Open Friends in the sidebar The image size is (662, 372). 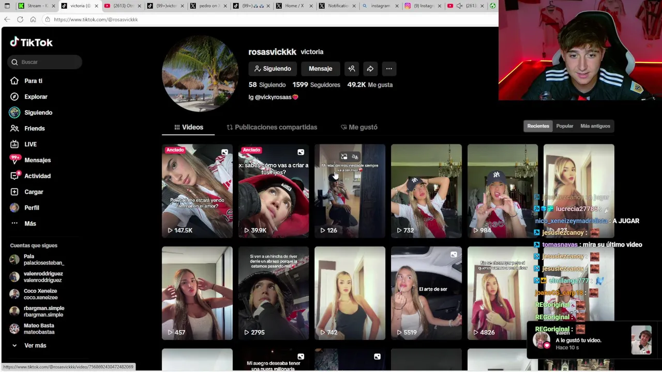34,128
